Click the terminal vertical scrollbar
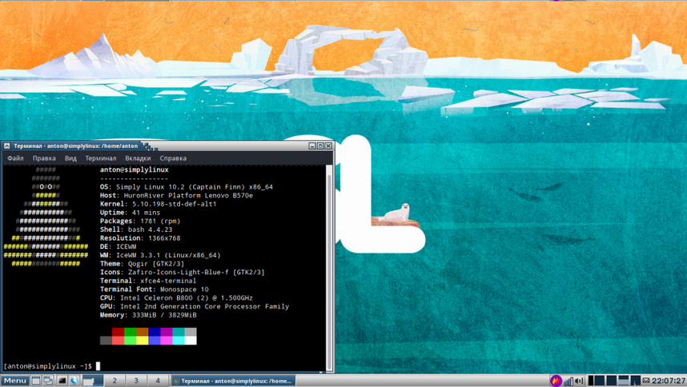The height and width of the screenshot is (387, 687). click(x=329, y=268)
